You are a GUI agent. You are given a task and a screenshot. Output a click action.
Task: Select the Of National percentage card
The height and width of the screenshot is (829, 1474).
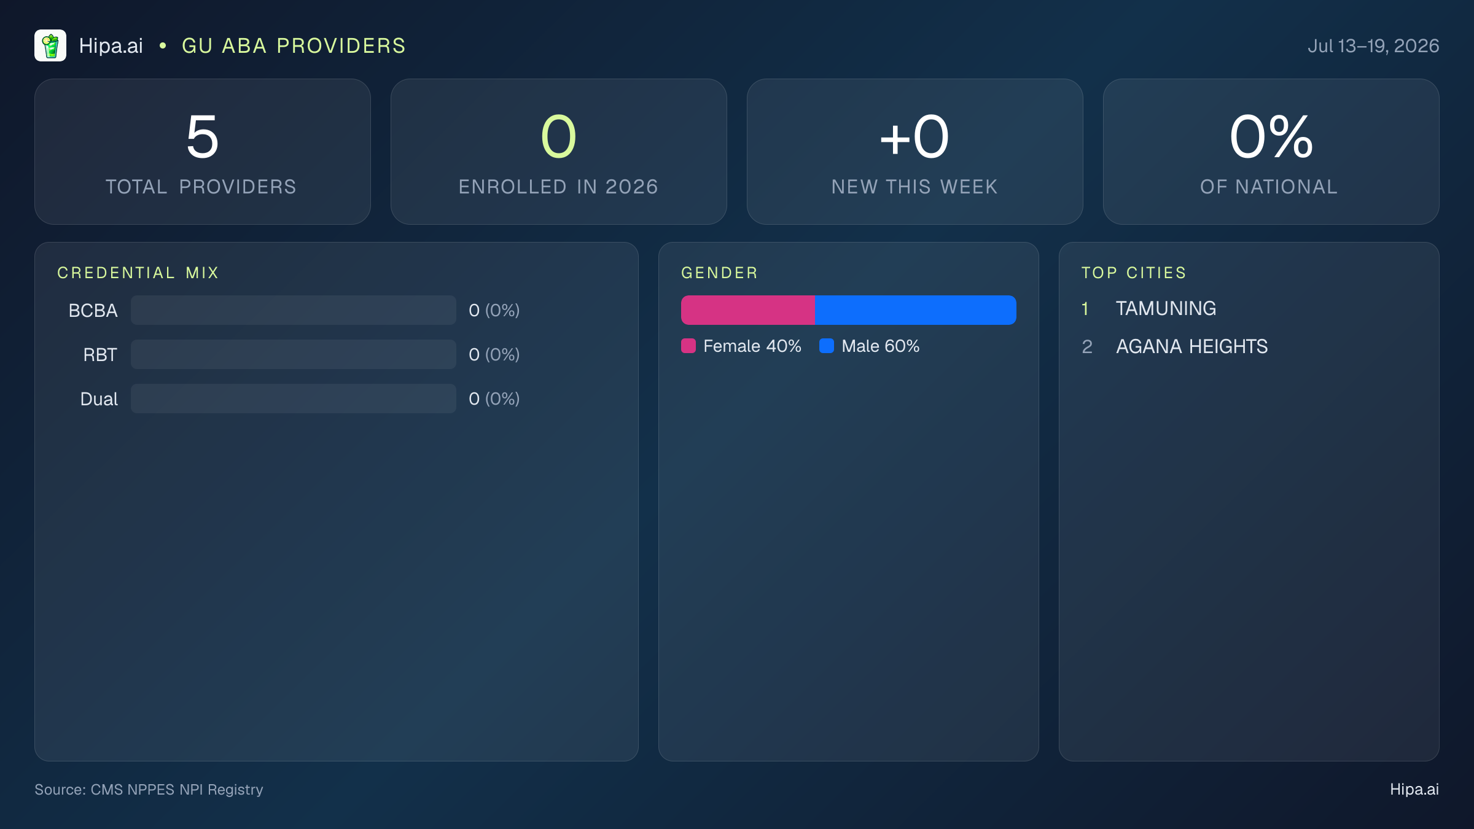1271,152
